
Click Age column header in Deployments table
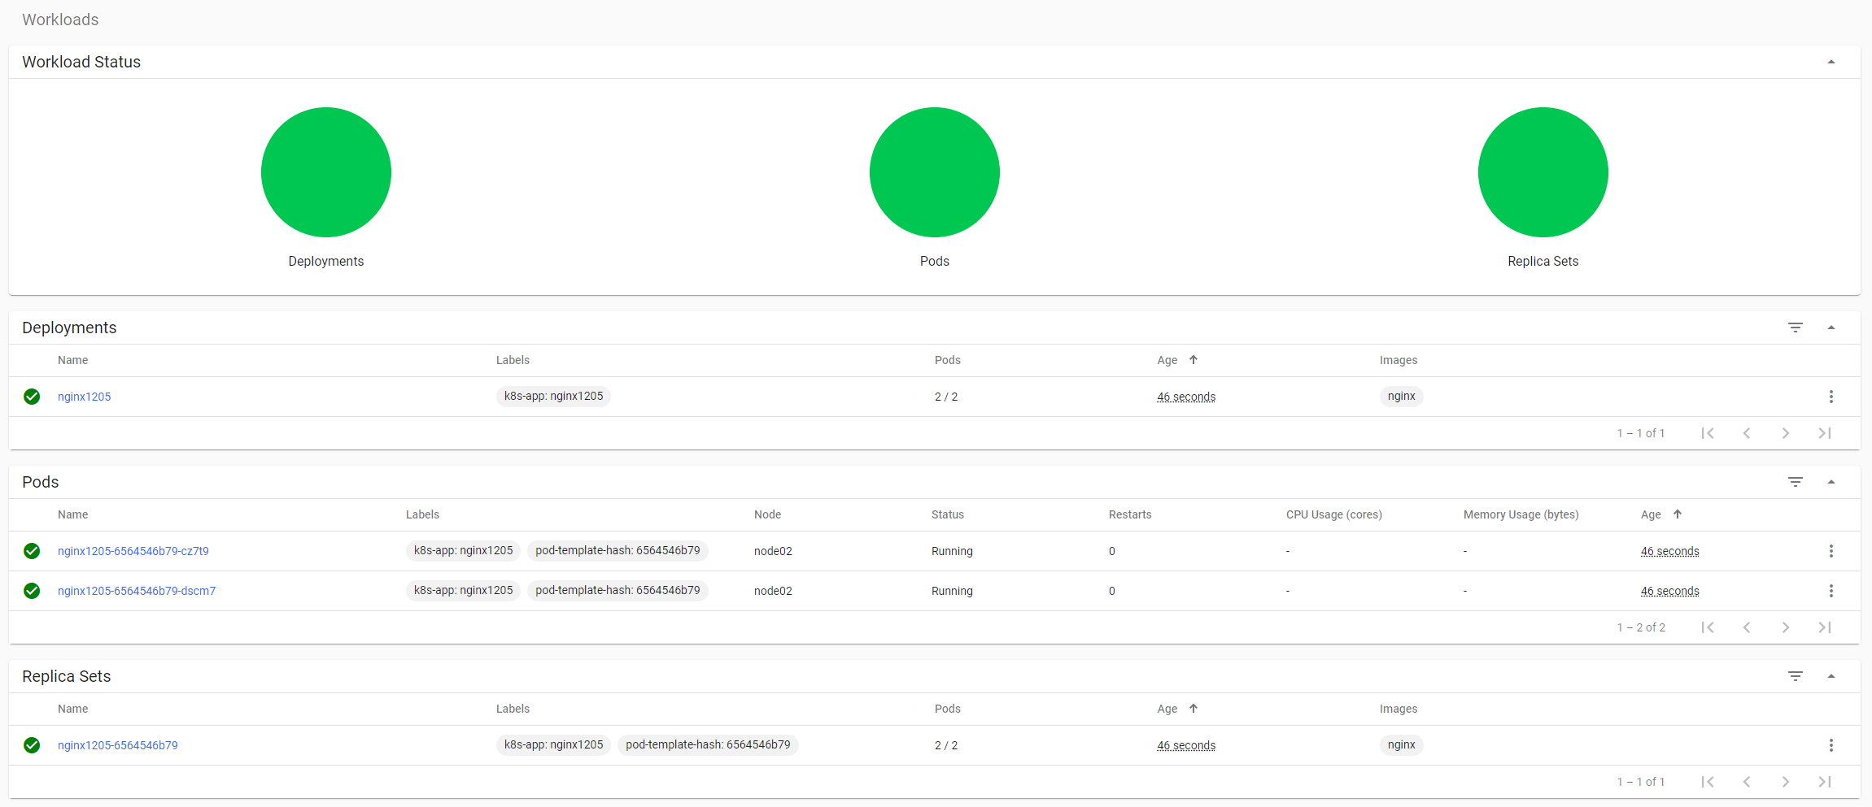[1167, 360]
